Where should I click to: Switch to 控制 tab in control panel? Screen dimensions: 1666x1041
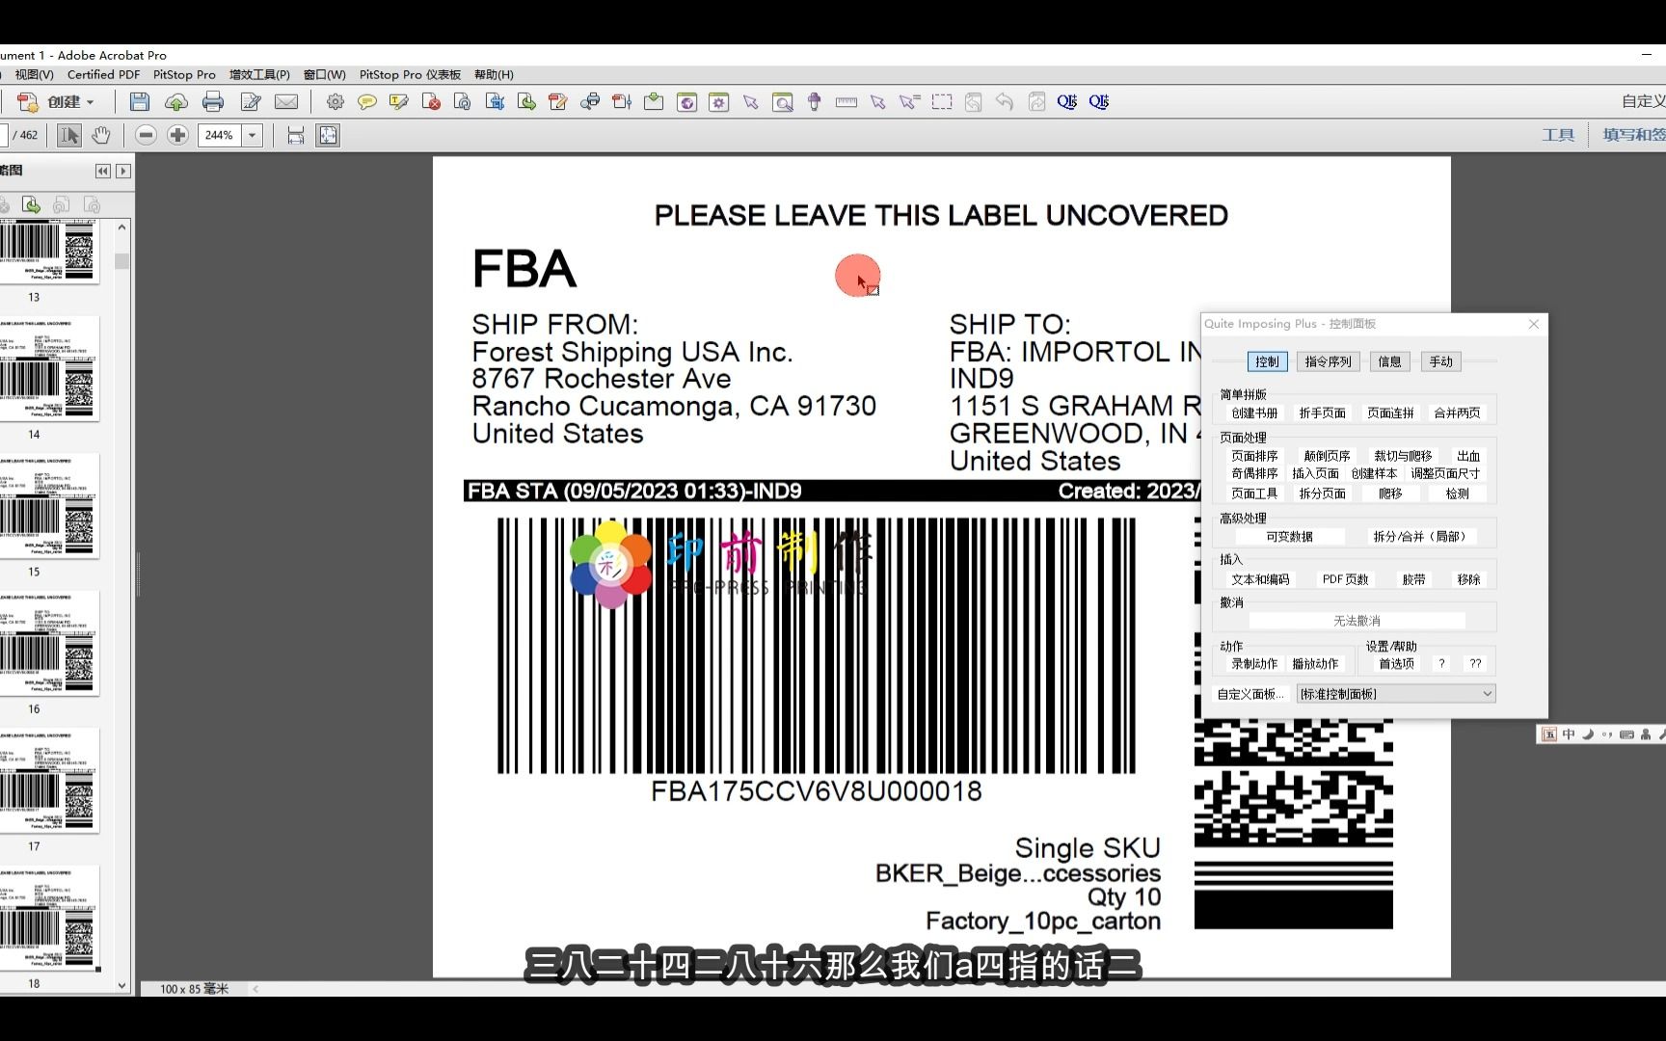(1267, 361)
